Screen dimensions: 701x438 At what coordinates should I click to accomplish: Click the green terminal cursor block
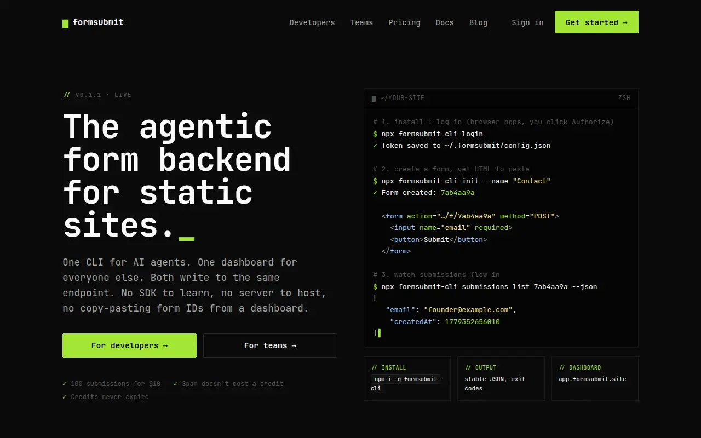(379, 333)
